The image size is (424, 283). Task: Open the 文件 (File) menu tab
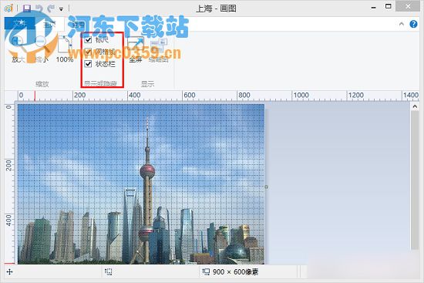click(x=19, y=24)
